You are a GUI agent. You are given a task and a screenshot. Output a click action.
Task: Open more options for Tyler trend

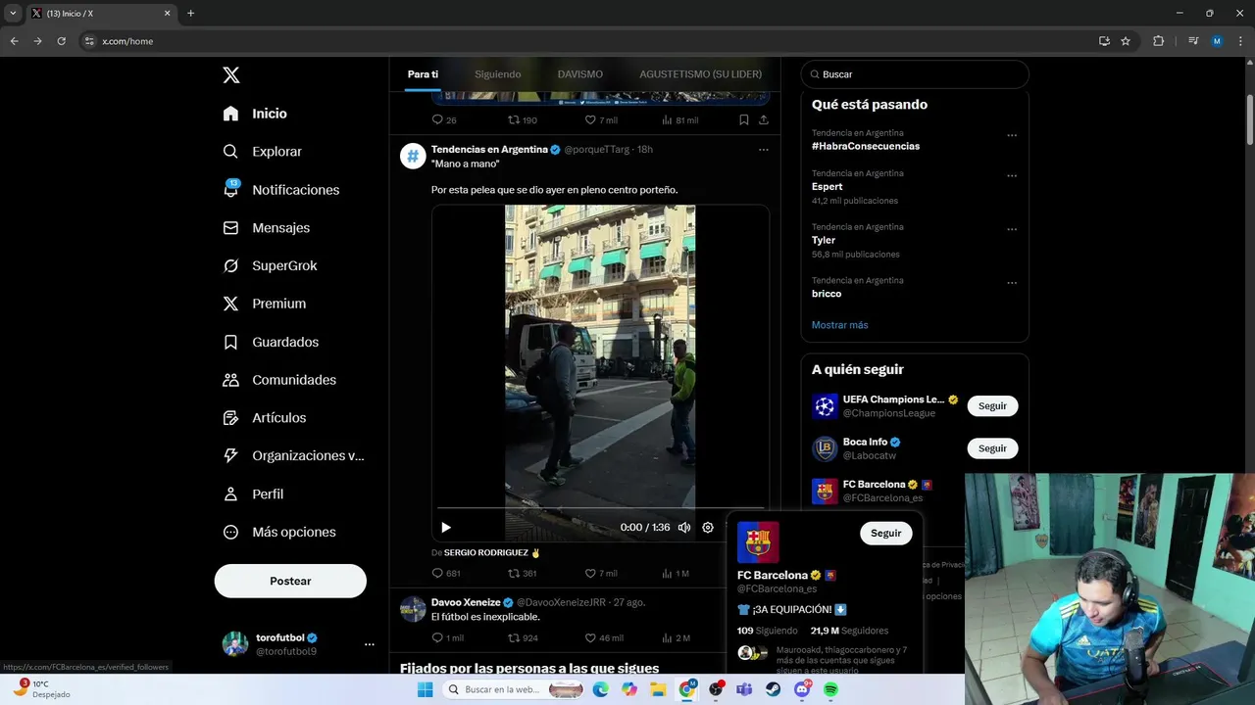1012,230
